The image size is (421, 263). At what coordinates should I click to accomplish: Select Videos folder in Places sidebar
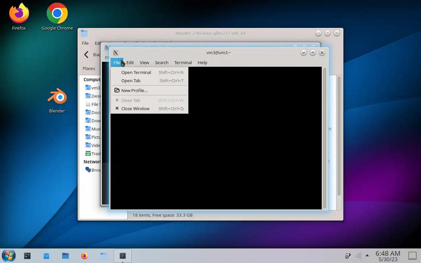click(x=92, y=145)
